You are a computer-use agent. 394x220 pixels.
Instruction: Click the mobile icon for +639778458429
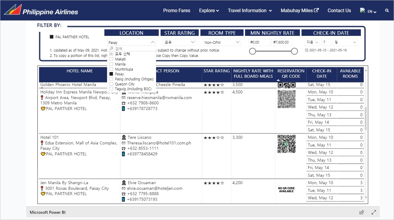click(x=124, y=154)
